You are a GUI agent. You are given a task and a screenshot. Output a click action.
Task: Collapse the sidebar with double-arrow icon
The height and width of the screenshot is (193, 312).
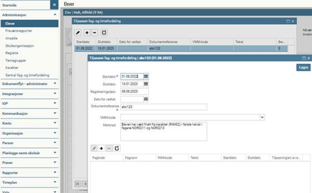[x=54, y=4]
